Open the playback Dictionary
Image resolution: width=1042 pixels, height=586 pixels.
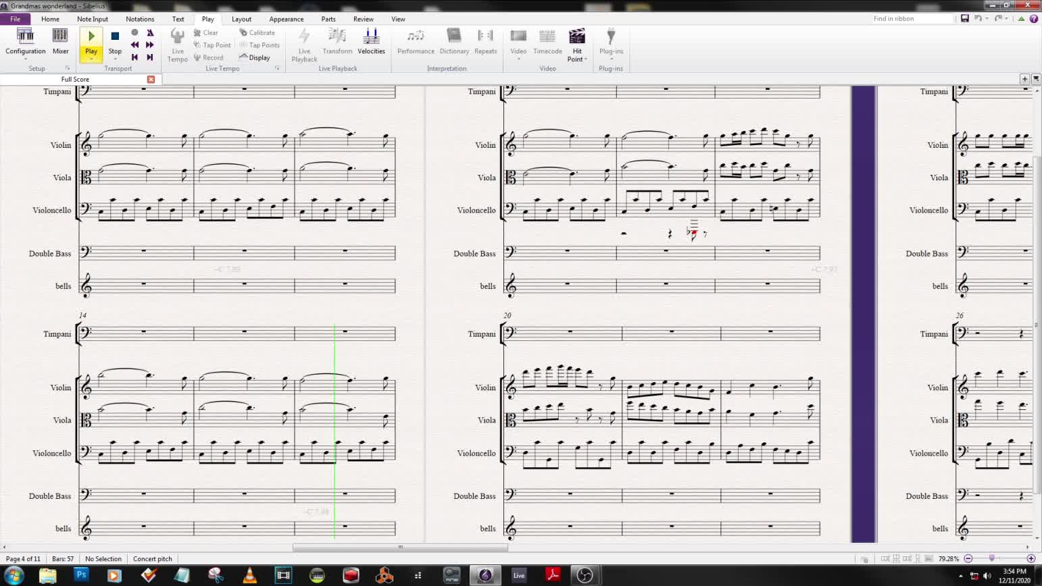pyautogui.click(x=454, y=41)
